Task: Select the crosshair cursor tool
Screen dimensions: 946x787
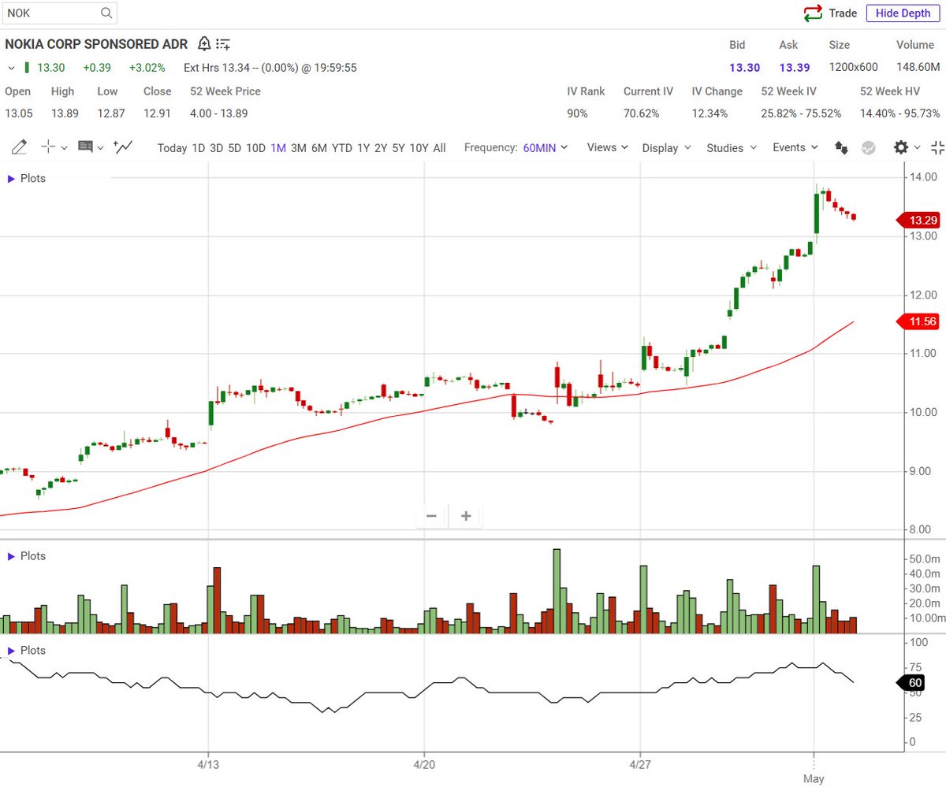Action: click(48, 147)
